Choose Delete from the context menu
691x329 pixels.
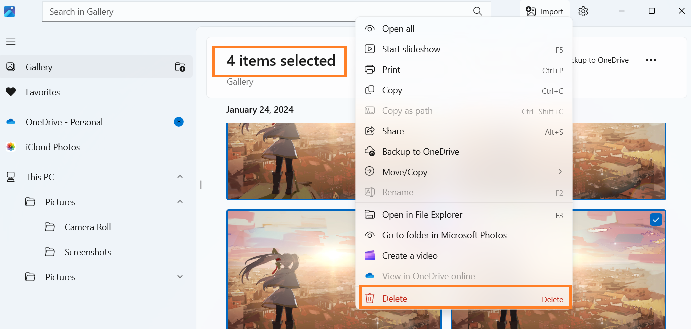[x=395, y=299]
